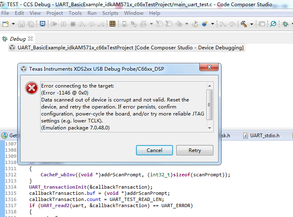Image resolution: width=293 pixels, height=217 pixels.
Task: Click Retry in the error dialog
Action: 195,150
